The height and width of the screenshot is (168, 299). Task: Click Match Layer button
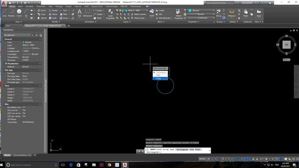click(x=138, y=18)
